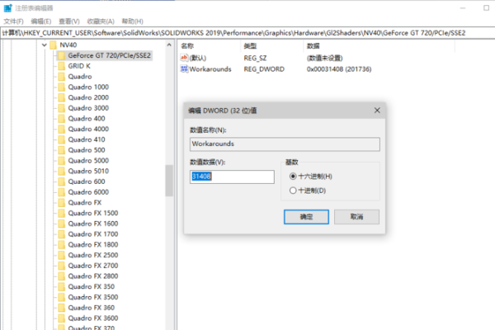495x330 pixels.
Task: Select the 十六进制(H) radio button
Action: pos(293,177)
